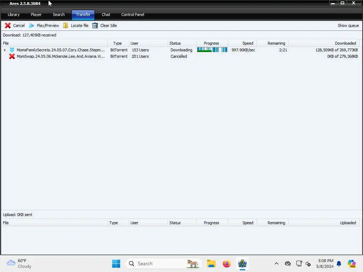Click the '2:21' remaining time value
363x272 pixels.
tap(283, 50)
